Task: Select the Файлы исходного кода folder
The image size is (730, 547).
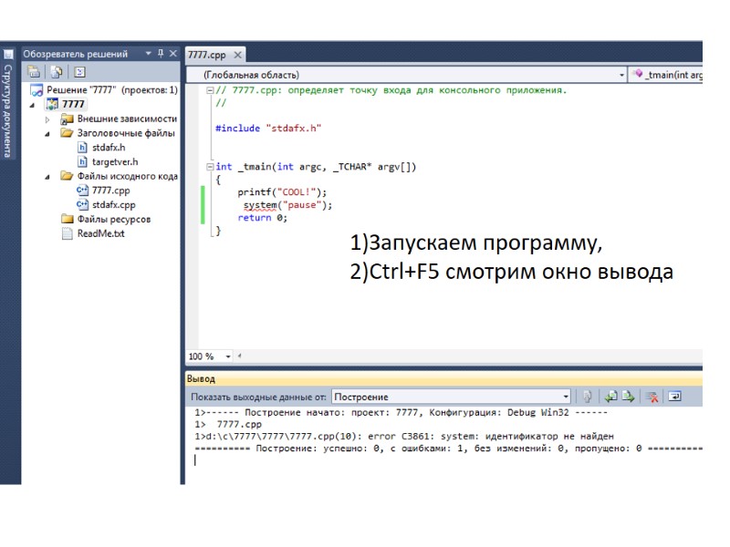Action: [x=127, y=176]
